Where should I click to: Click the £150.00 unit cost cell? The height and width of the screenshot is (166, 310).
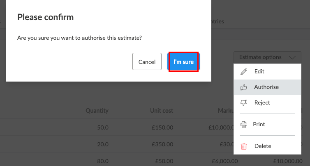point(162,127)
